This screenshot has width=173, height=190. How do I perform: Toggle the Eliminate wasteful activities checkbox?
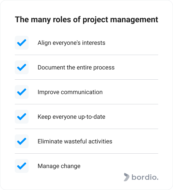[22, 141]
